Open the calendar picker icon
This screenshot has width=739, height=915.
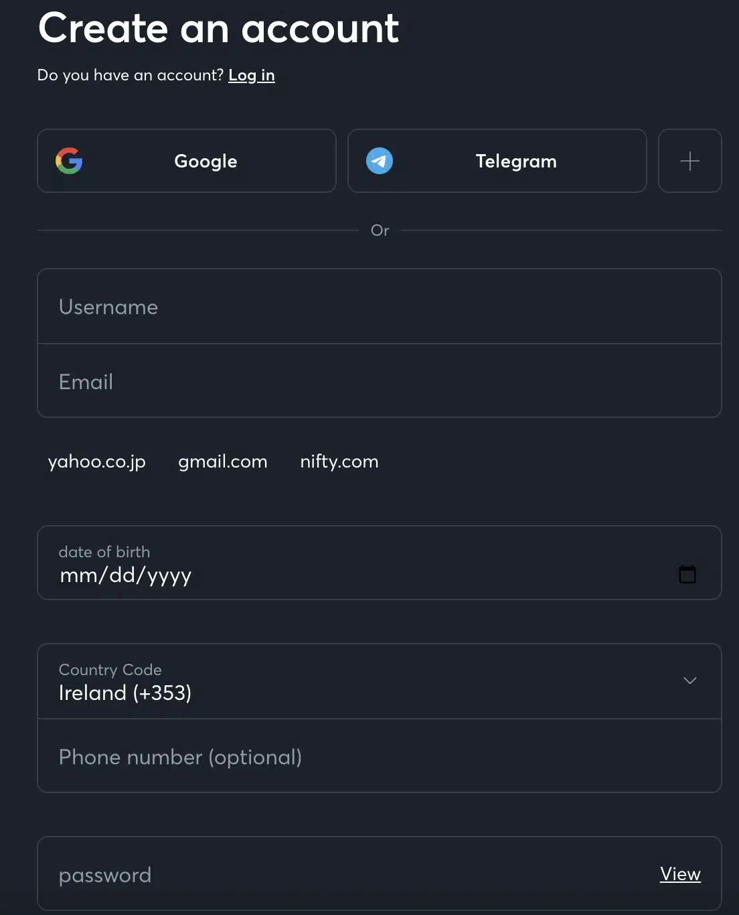click(x=687, y=574)
